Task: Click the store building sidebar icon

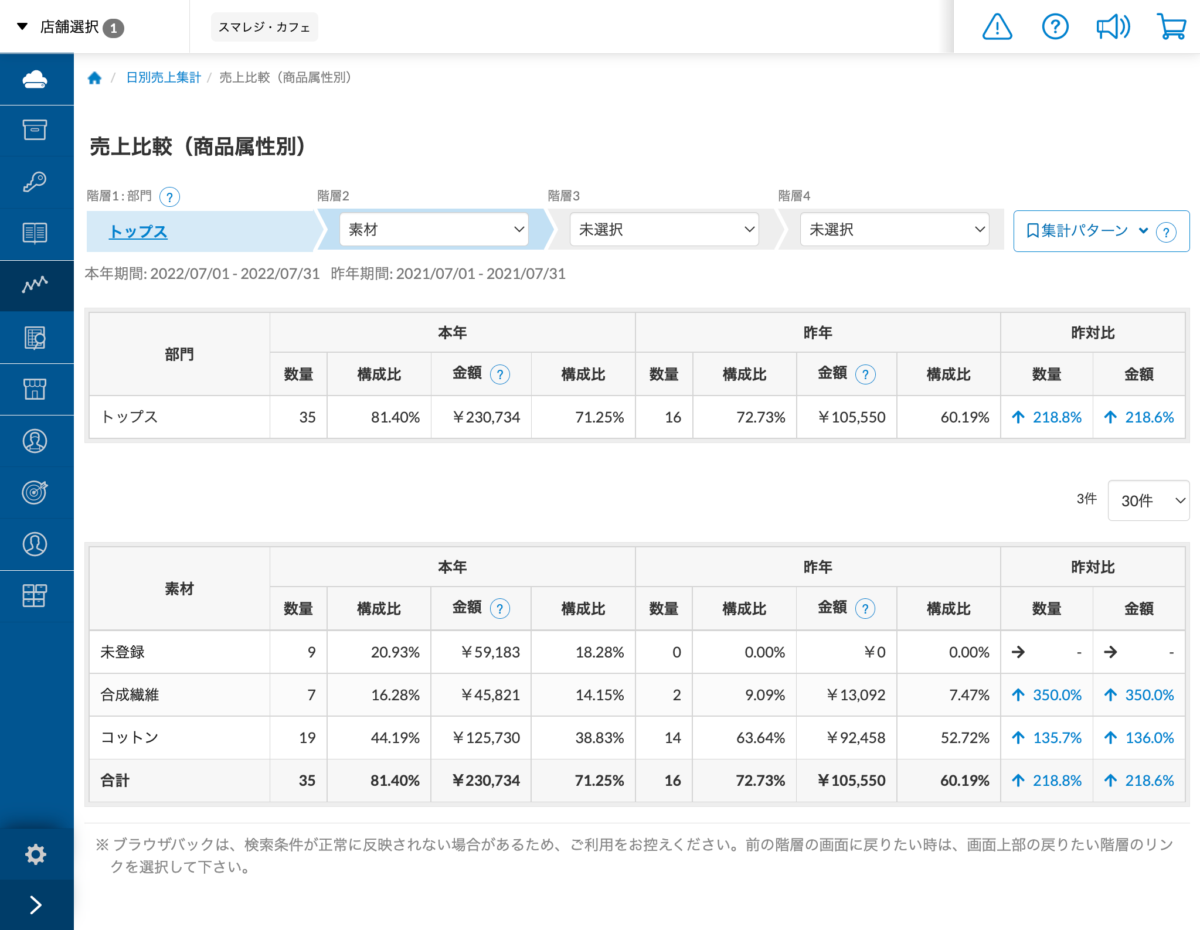Action: coord(35,389)
